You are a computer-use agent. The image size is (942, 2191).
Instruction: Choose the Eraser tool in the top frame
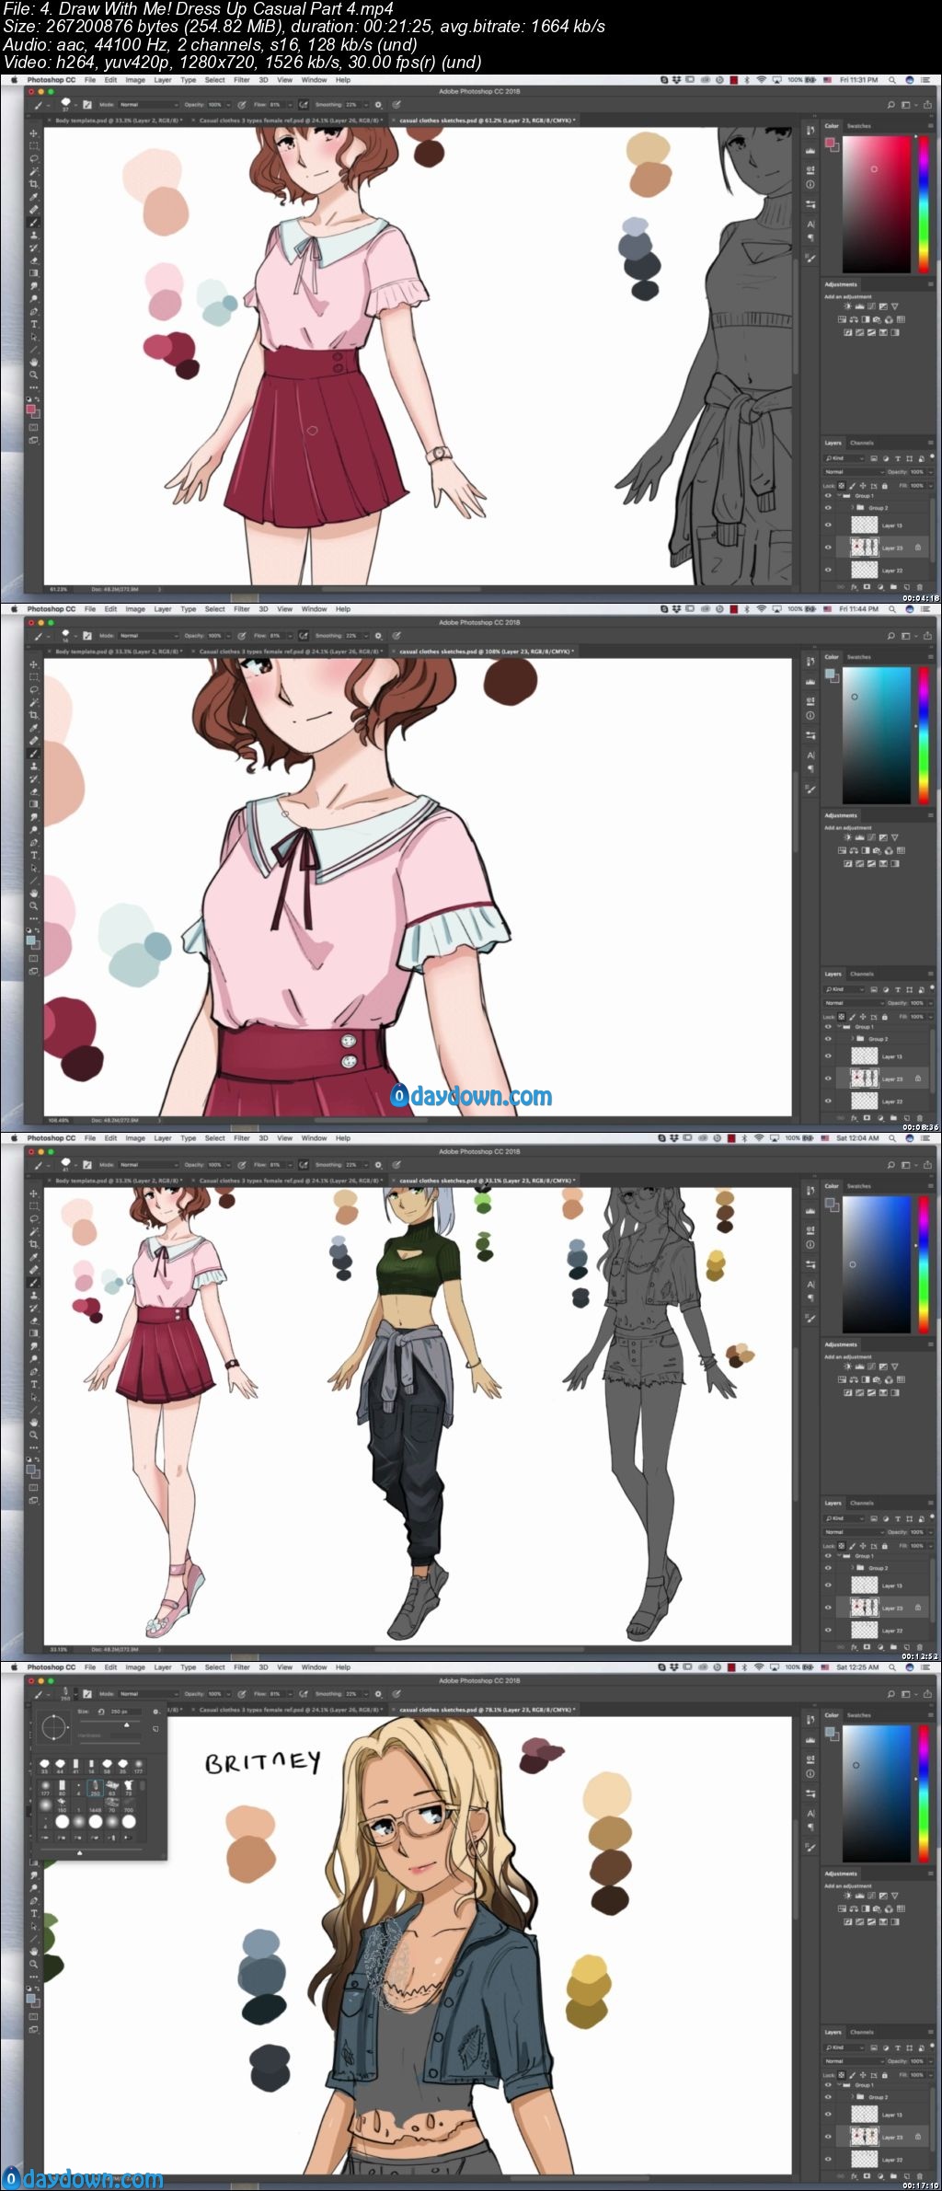tap(34, 260)
